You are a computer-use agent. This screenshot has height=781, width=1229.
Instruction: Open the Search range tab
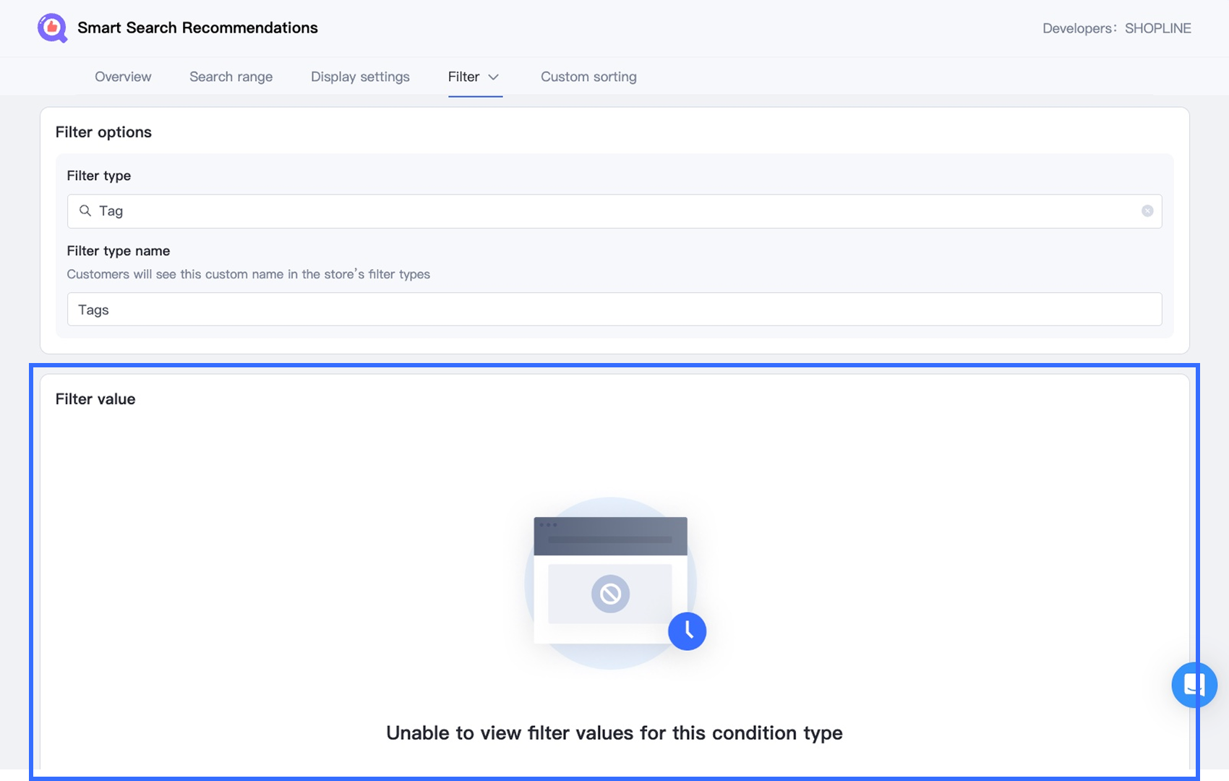(x=231, y=77)
